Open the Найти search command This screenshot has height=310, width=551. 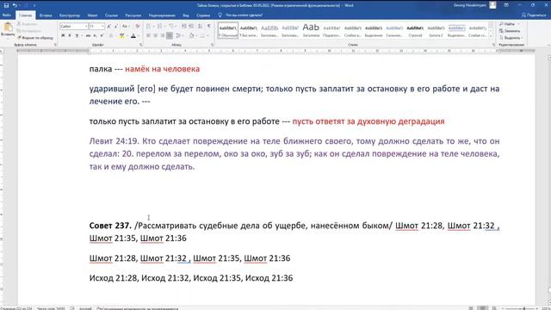click(x=508, y=24)
